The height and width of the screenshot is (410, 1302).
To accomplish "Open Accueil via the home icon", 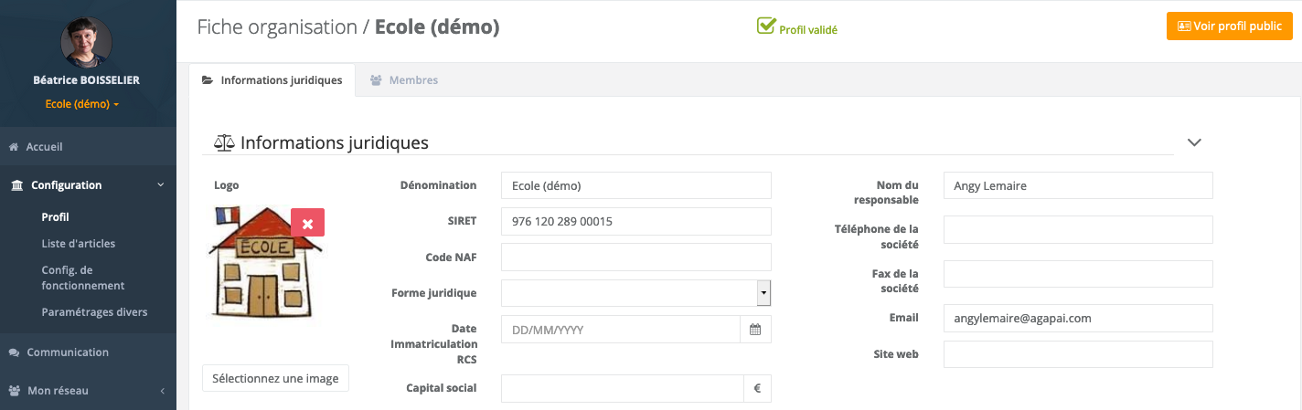I will 14,147.
